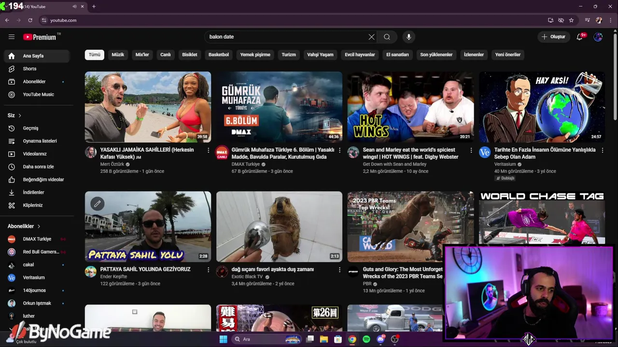This screenshot has height=347, width=618.
Task: Select the Yeni öneriler filter chip
Action: [508, 54]
